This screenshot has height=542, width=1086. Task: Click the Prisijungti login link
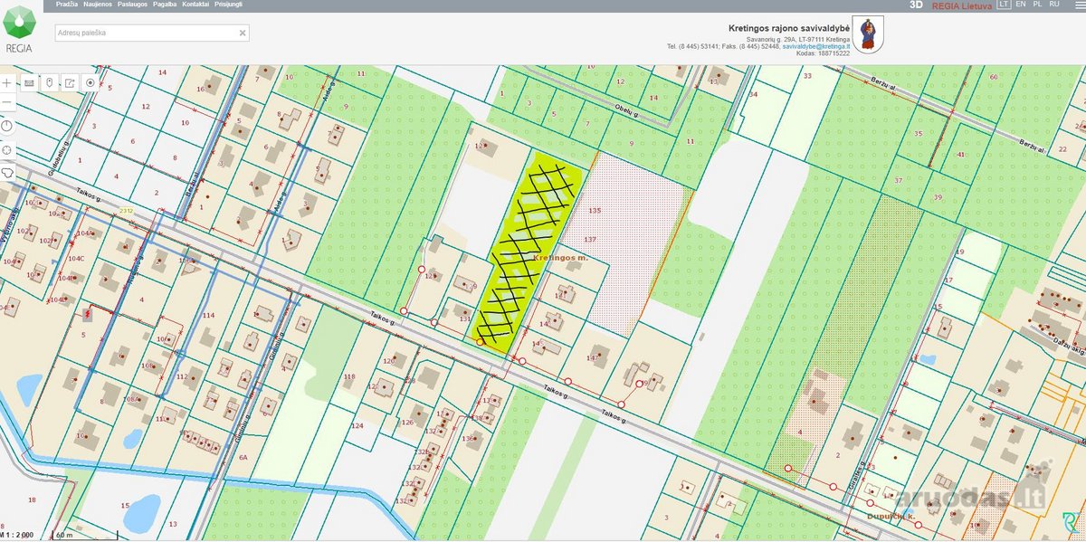(x=228, y=5)
